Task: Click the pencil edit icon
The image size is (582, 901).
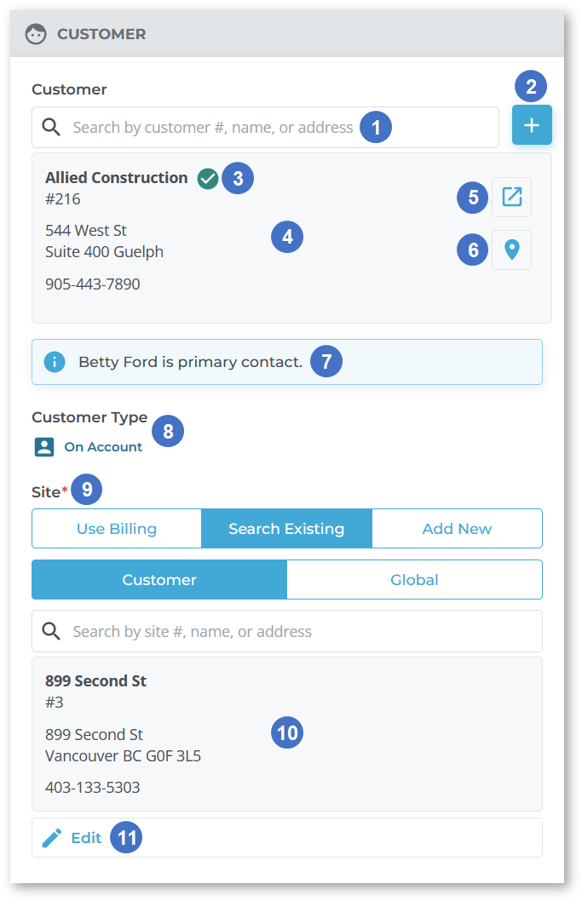Action: (x=52, y=838)
